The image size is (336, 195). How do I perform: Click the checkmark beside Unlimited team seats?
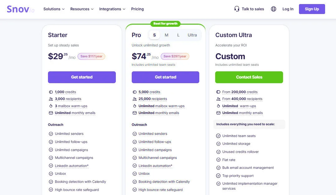218,136
